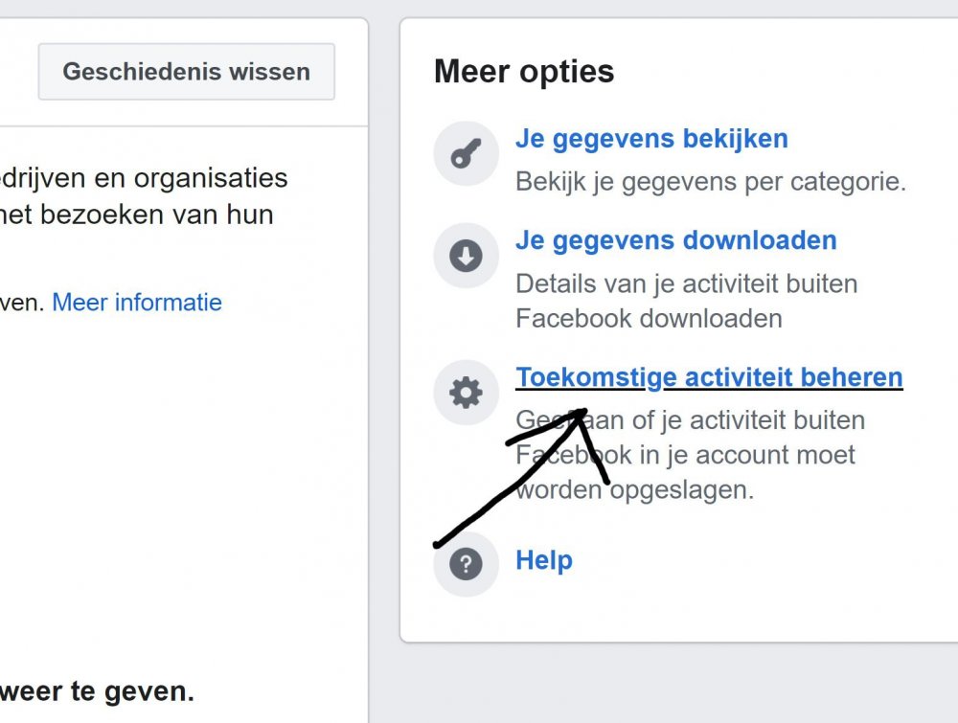Open Toekomstige activiteit beheren

coord(709,377)
